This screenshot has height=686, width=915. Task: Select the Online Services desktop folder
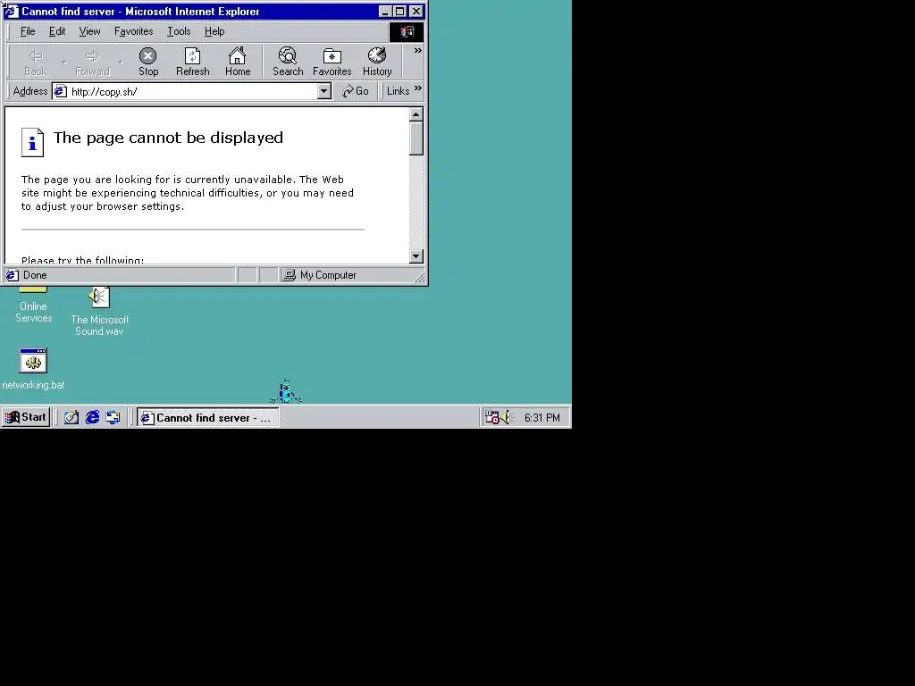pos(33,305)
